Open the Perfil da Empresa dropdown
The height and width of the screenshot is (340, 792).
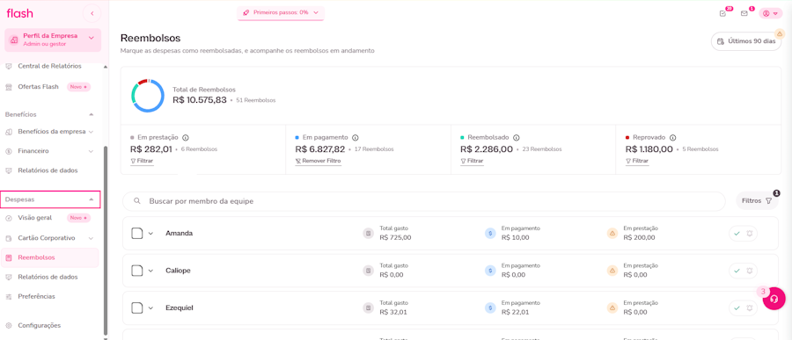[x=53, y=40]
